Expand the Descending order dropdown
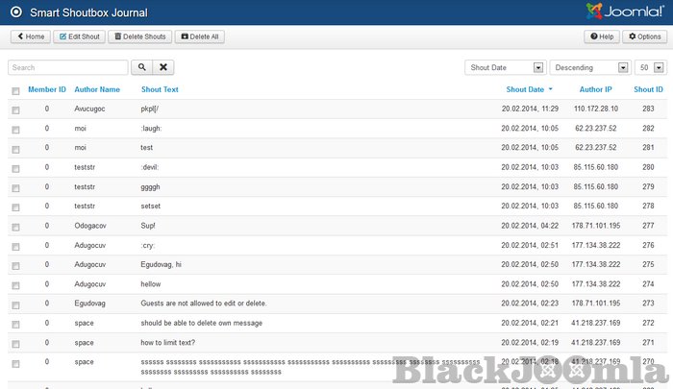The image size is (673, 389). point(589,68)
